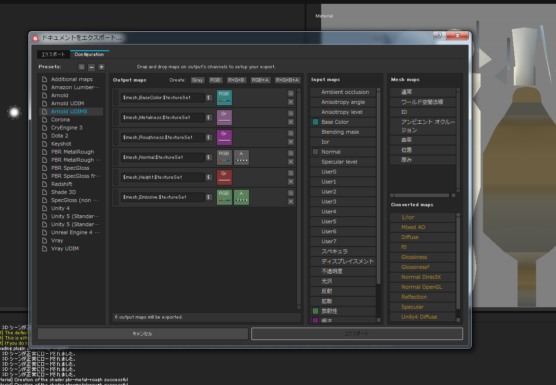
Task: Duplicate the Height output map
Action: (x=291, y=173)
